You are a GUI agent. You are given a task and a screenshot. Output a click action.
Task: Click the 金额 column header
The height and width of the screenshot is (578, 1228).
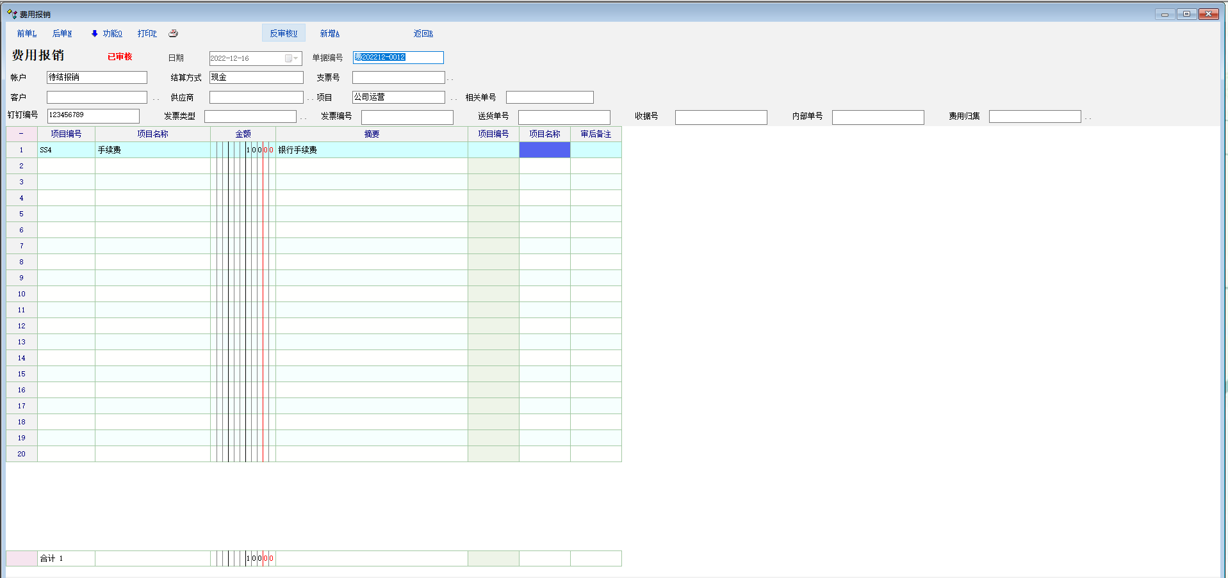243,134
